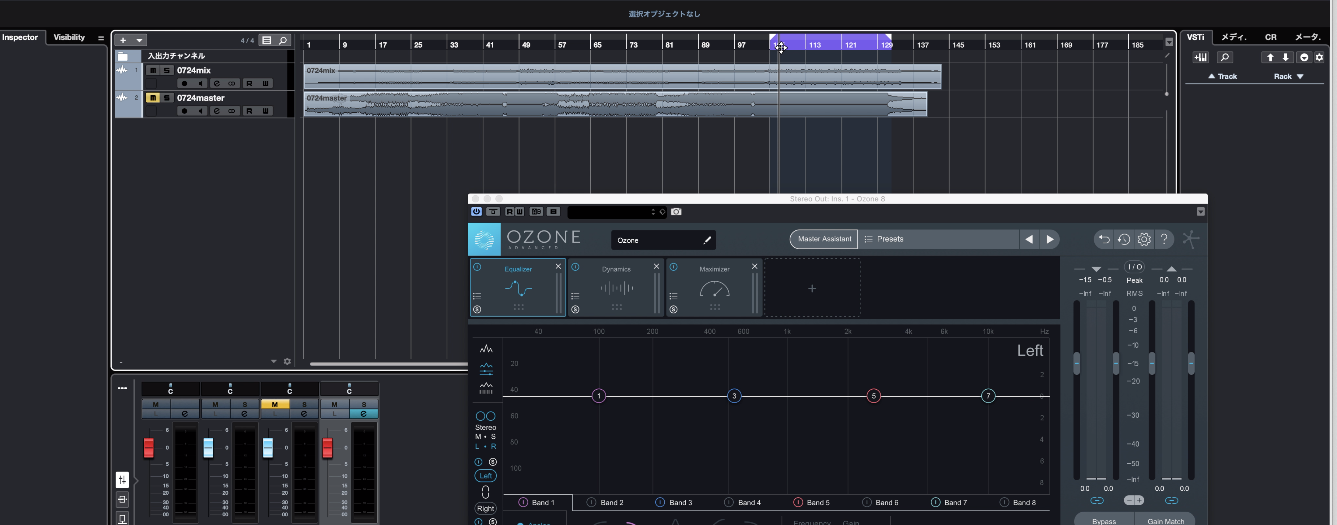
Task: Click the snapshot camera icon in plugin header
Action: pyautogui.click(x=676, y=211)
